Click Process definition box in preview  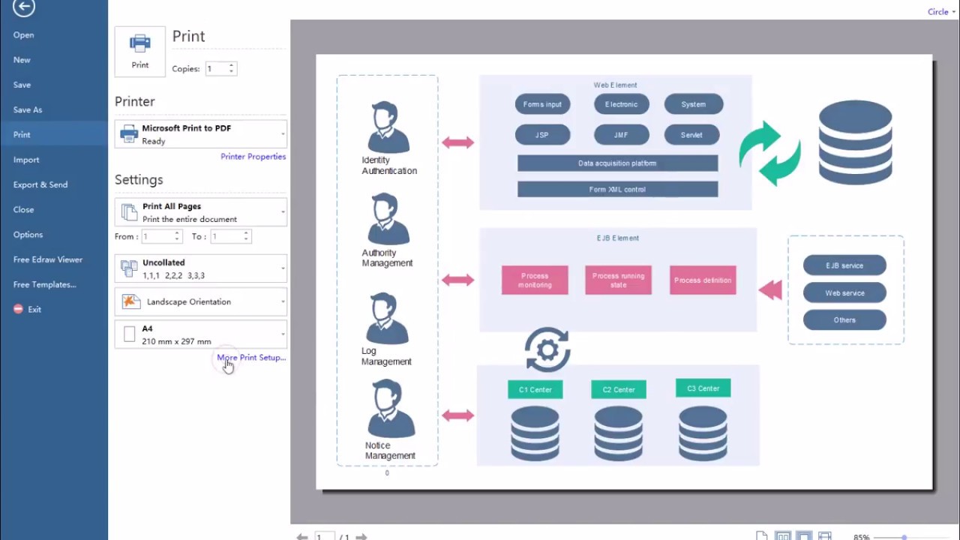[x=703, y=280]
